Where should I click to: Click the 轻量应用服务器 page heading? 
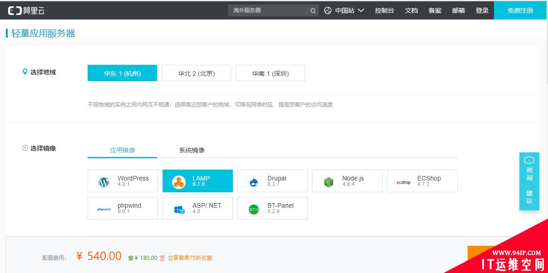tap(43, 33)
